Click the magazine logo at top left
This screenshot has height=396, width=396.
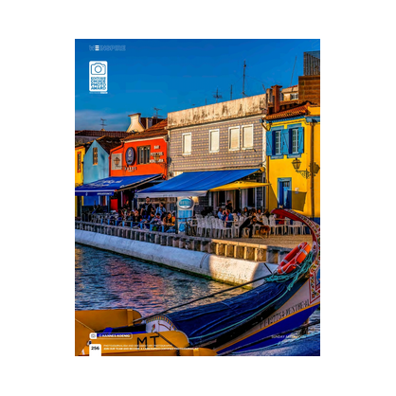tap(107, 48)
